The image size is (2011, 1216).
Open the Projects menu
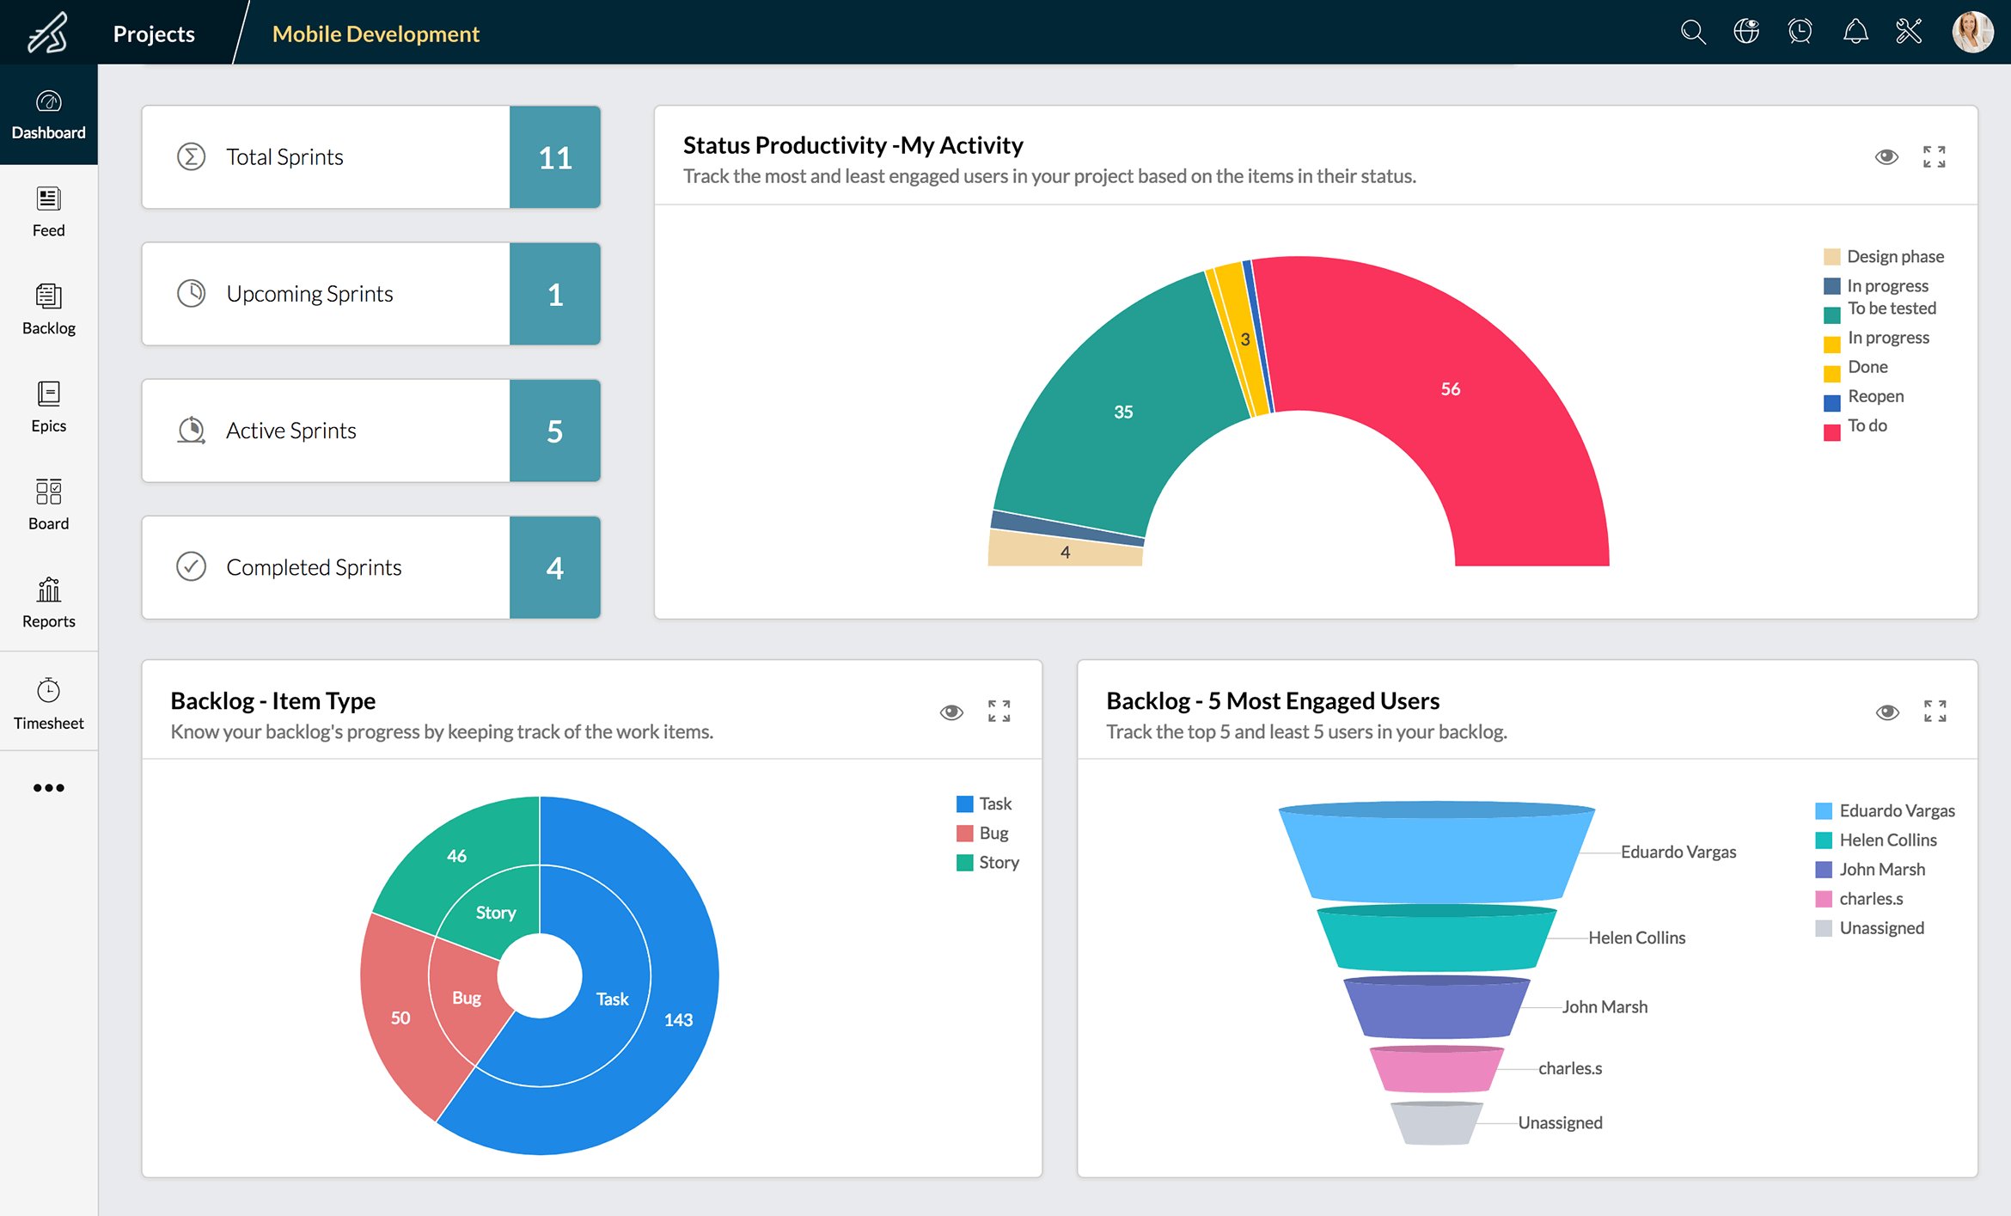153,34
